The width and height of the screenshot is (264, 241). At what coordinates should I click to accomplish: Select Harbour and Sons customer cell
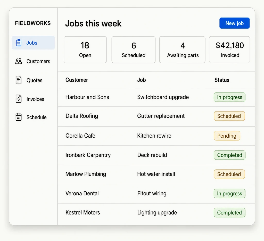click(x=87, y=97)
